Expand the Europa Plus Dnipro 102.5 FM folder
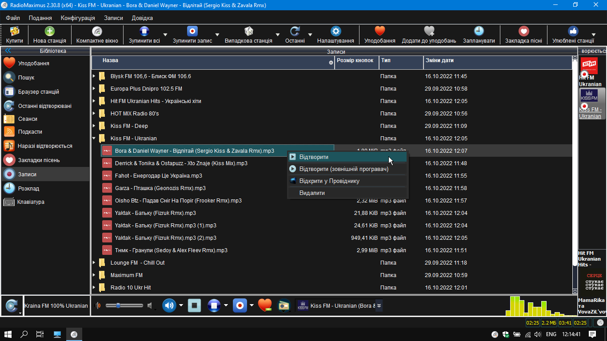This screenshot has height=341, width=607. pos(94,88)
